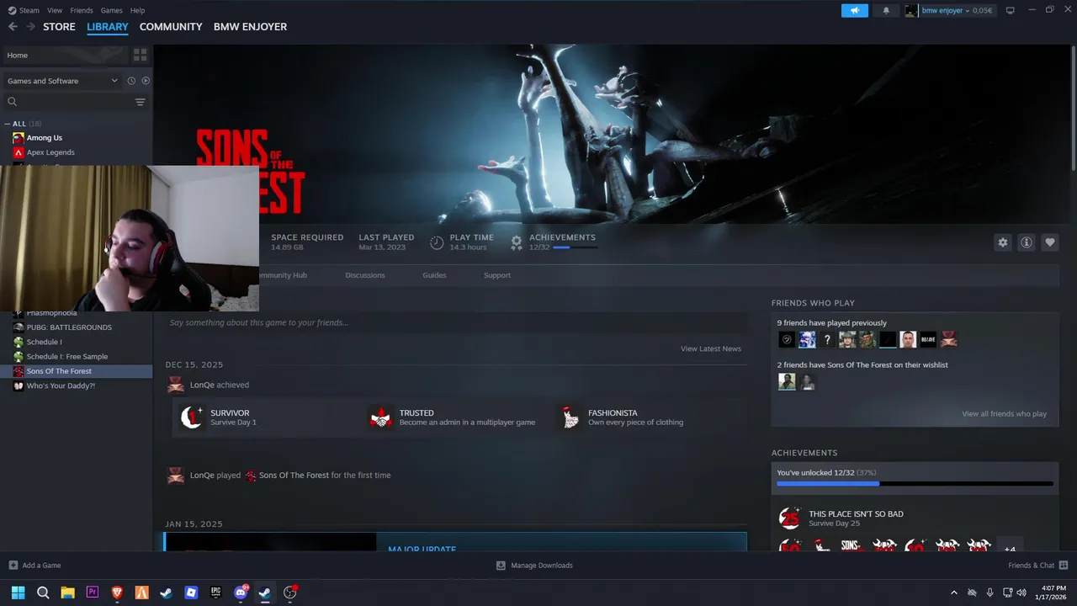This screenshot has height=606, width=1077.
Task: Open Windows Start menu
Action: [x=18, y=593]
